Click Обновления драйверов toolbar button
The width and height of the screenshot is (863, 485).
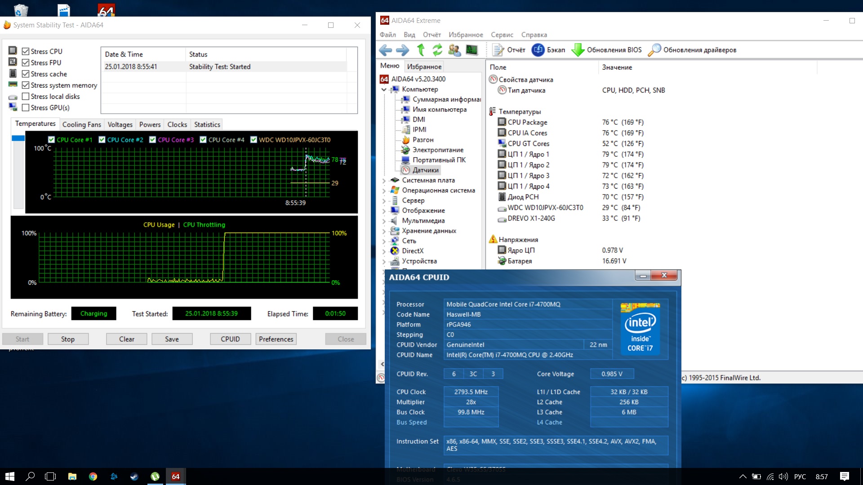[x=692, y=50]
